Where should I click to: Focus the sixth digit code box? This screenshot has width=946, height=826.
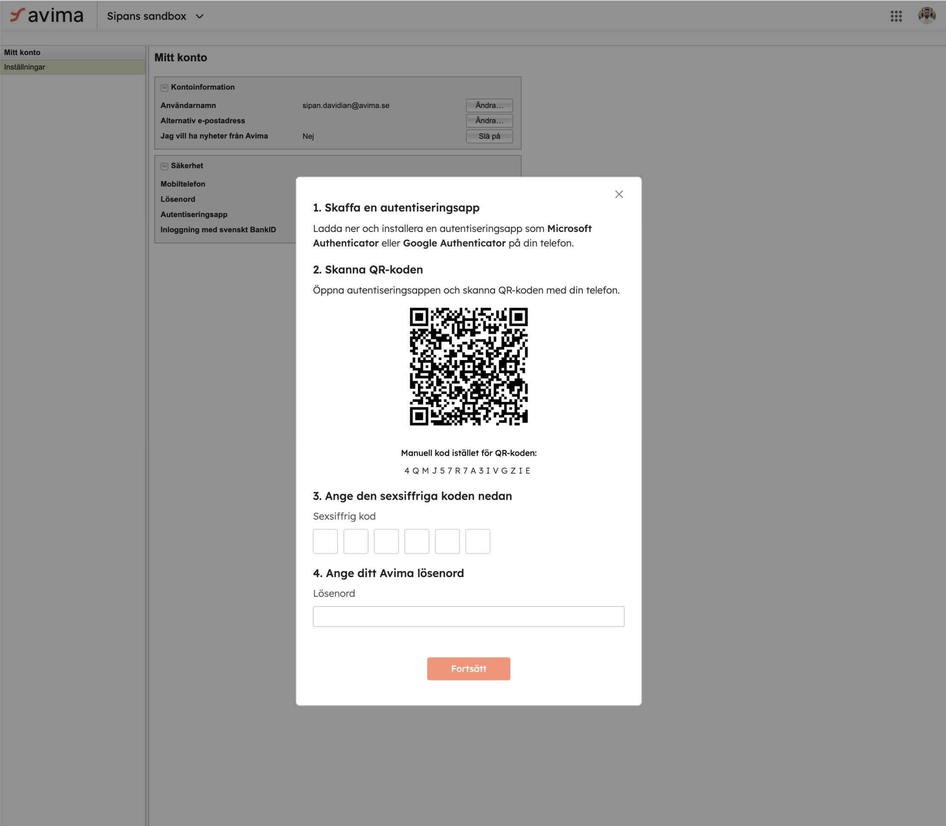pos(478,541)
